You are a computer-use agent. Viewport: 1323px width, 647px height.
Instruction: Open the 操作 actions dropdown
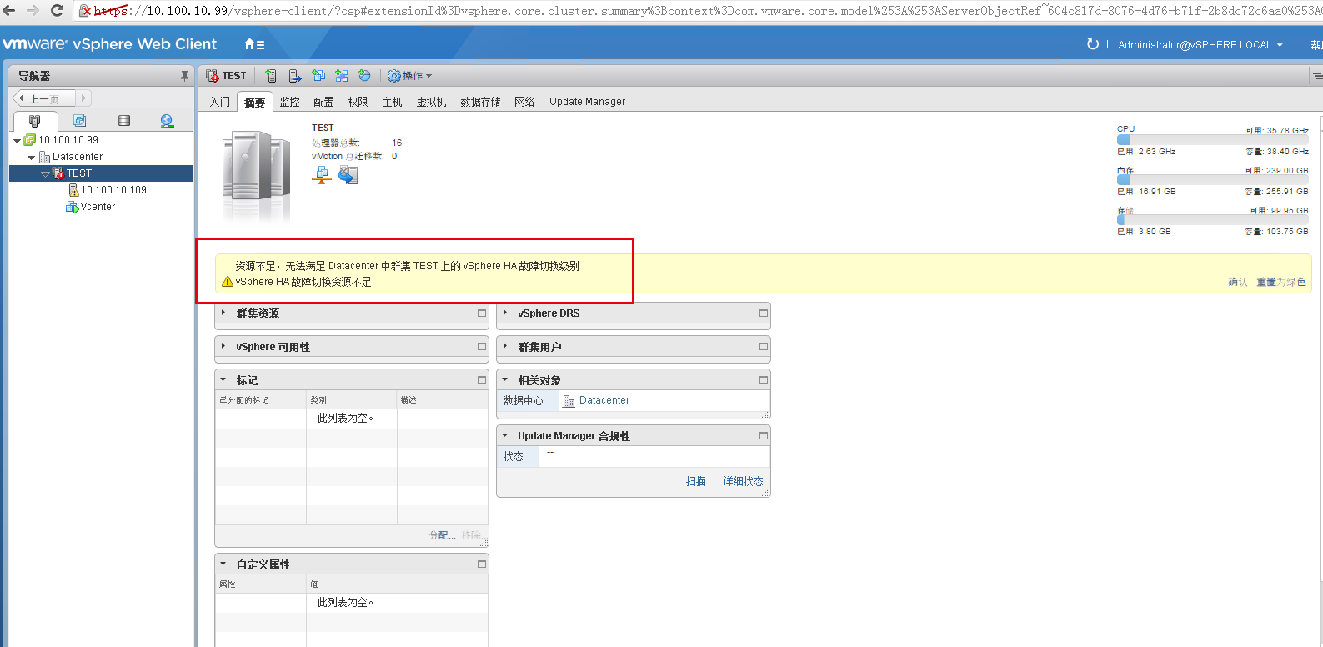(x=410, y=76)
